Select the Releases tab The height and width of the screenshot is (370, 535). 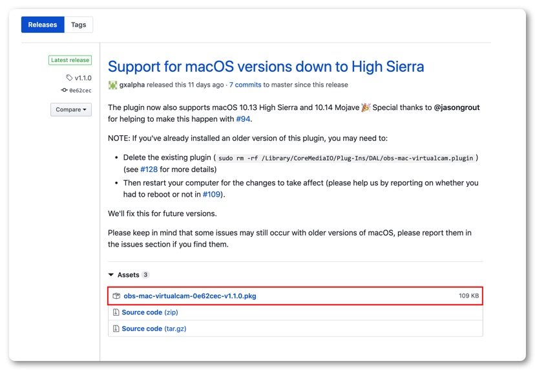coord(43,25)
